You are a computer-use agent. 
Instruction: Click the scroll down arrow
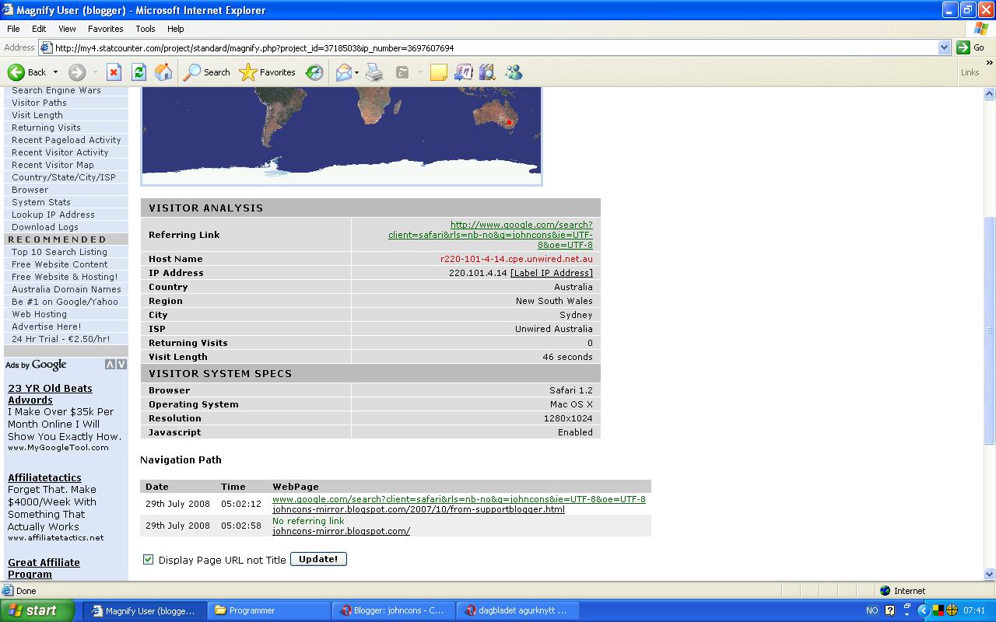[990, 575]
